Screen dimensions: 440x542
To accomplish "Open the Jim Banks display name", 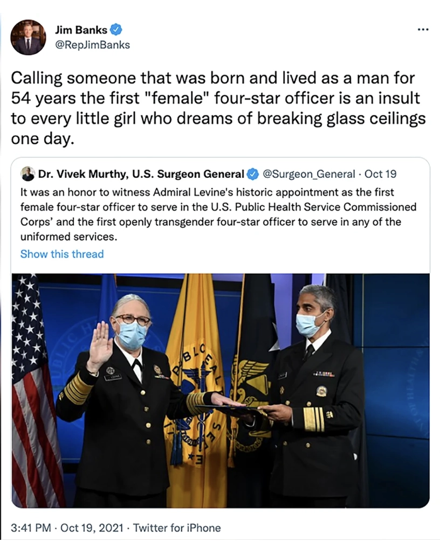I will [x=81, y=30].
